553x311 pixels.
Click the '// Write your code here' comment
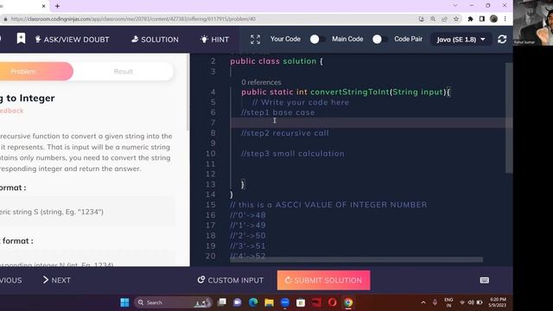301,102
